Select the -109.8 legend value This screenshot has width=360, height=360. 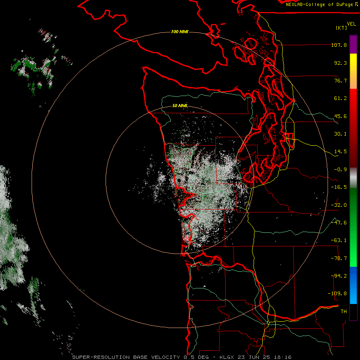pos(337,294)
